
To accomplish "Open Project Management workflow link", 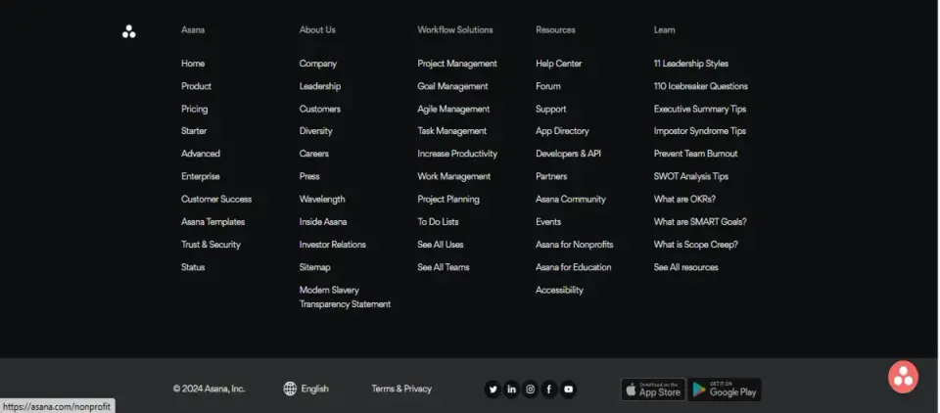I will pyautogui.click(x=457, y=64).
